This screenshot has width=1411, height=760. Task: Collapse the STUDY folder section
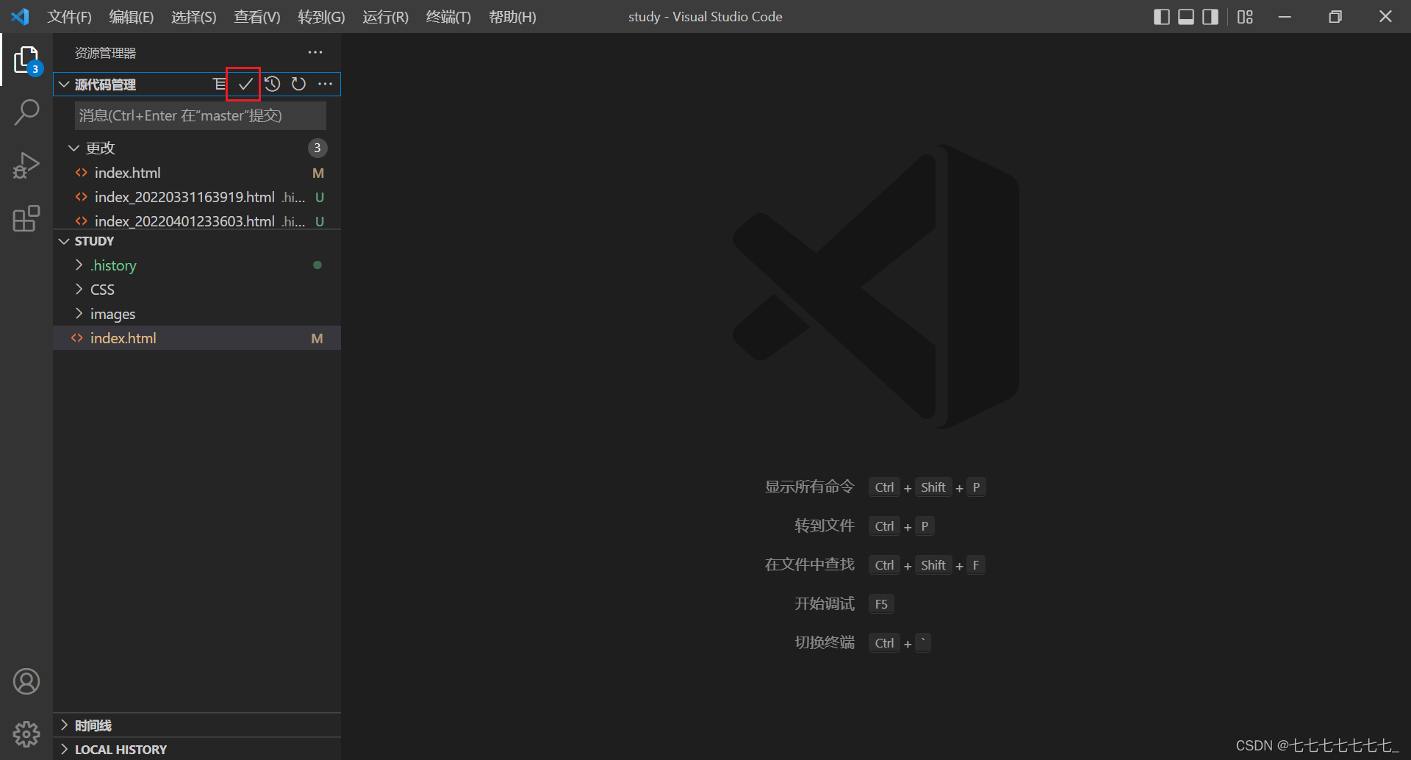[64, 241]
